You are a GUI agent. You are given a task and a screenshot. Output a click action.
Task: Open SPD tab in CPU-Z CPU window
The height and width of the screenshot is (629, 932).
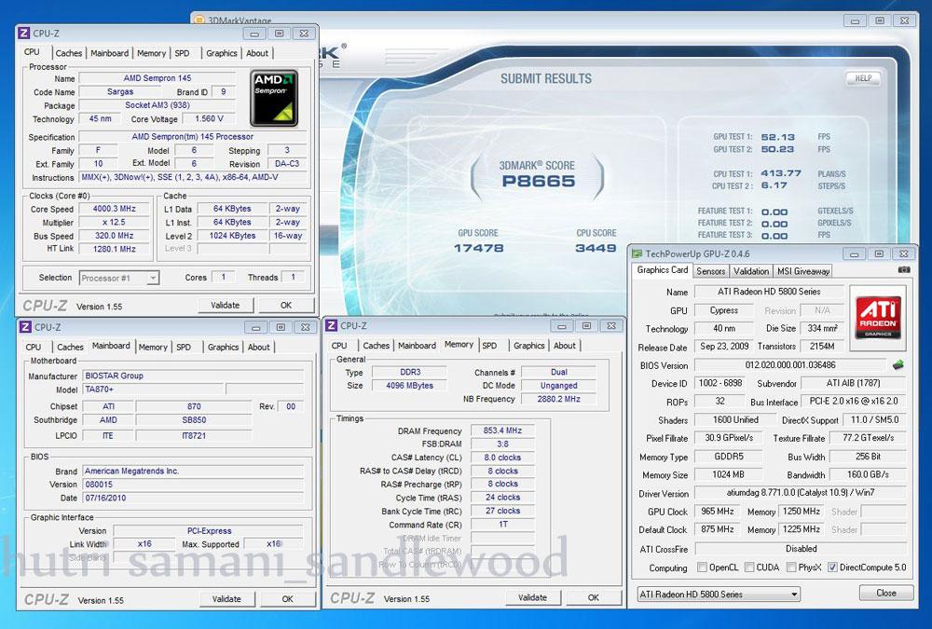(x=183, y=53)
